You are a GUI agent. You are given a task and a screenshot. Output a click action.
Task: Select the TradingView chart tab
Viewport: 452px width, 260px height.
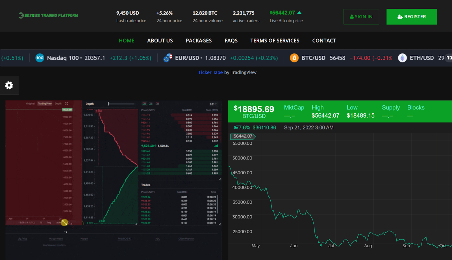pos(45,103)
